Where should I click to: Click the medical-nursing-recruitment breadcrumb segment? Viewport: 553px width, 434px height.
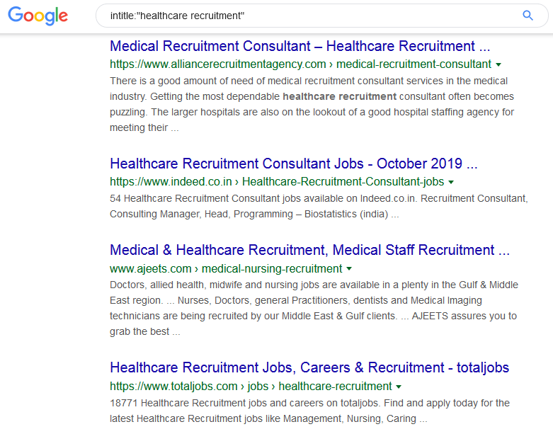click(272, 268)
